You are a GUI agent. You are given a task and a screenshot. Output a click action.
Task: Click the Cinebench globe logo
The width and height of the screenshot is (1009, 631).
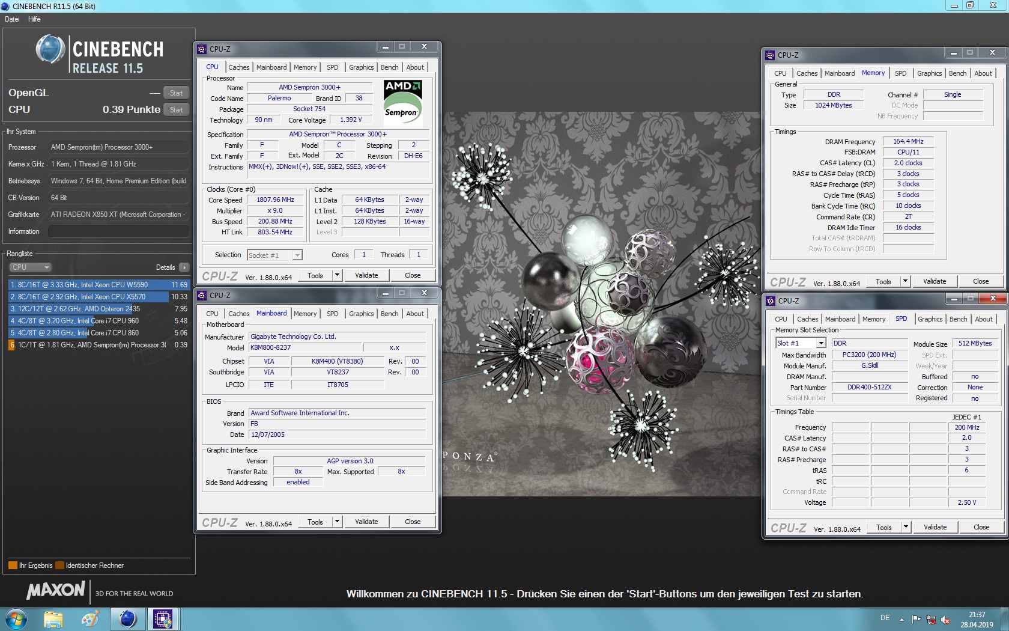pyautogui.click(x=50, y=49)
